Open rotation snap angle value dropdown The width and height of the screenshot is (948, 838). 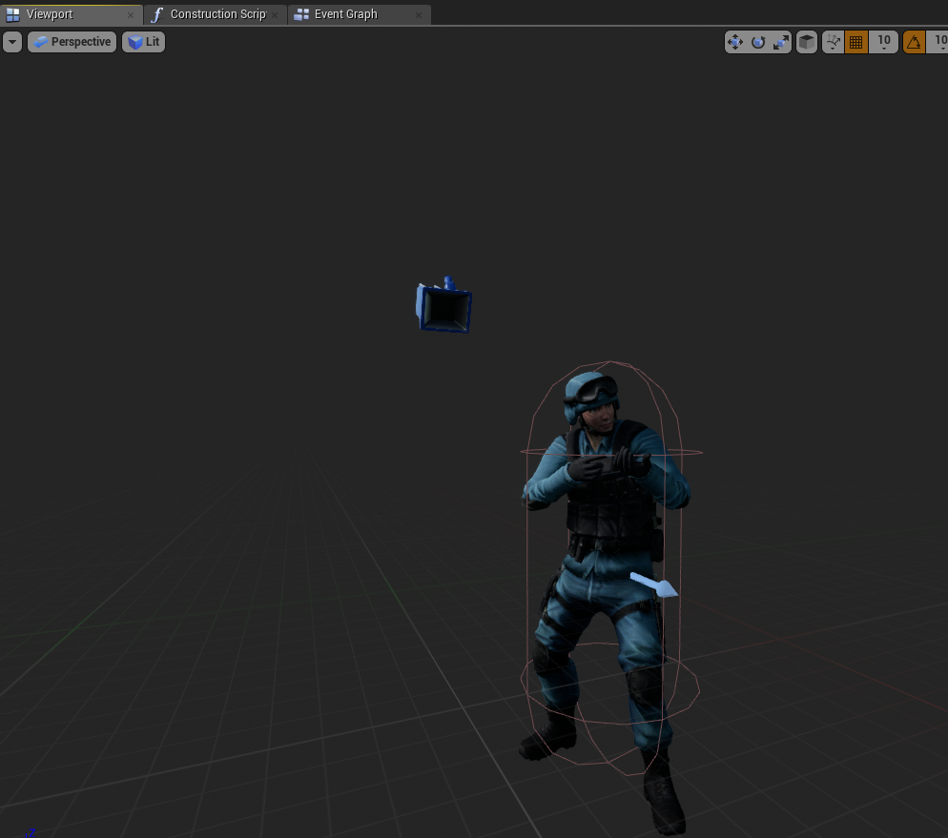tap(938, 42)
